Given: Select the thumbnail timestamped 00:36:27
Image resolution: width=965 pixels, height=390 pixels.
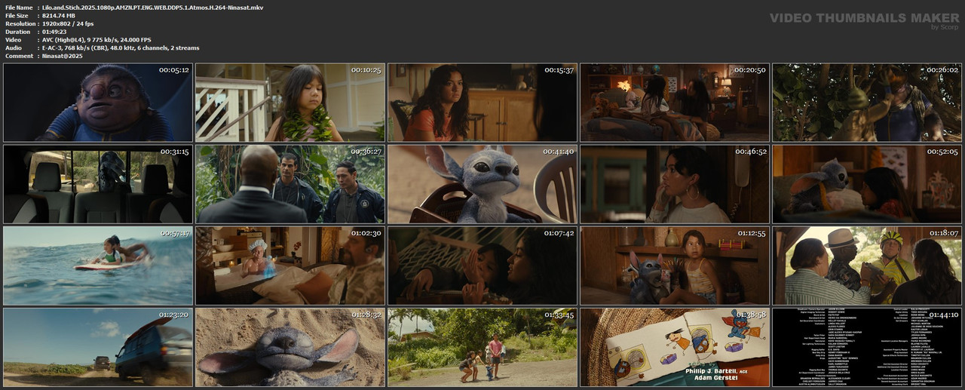Looking at the screenshot, I should [290, 184].
